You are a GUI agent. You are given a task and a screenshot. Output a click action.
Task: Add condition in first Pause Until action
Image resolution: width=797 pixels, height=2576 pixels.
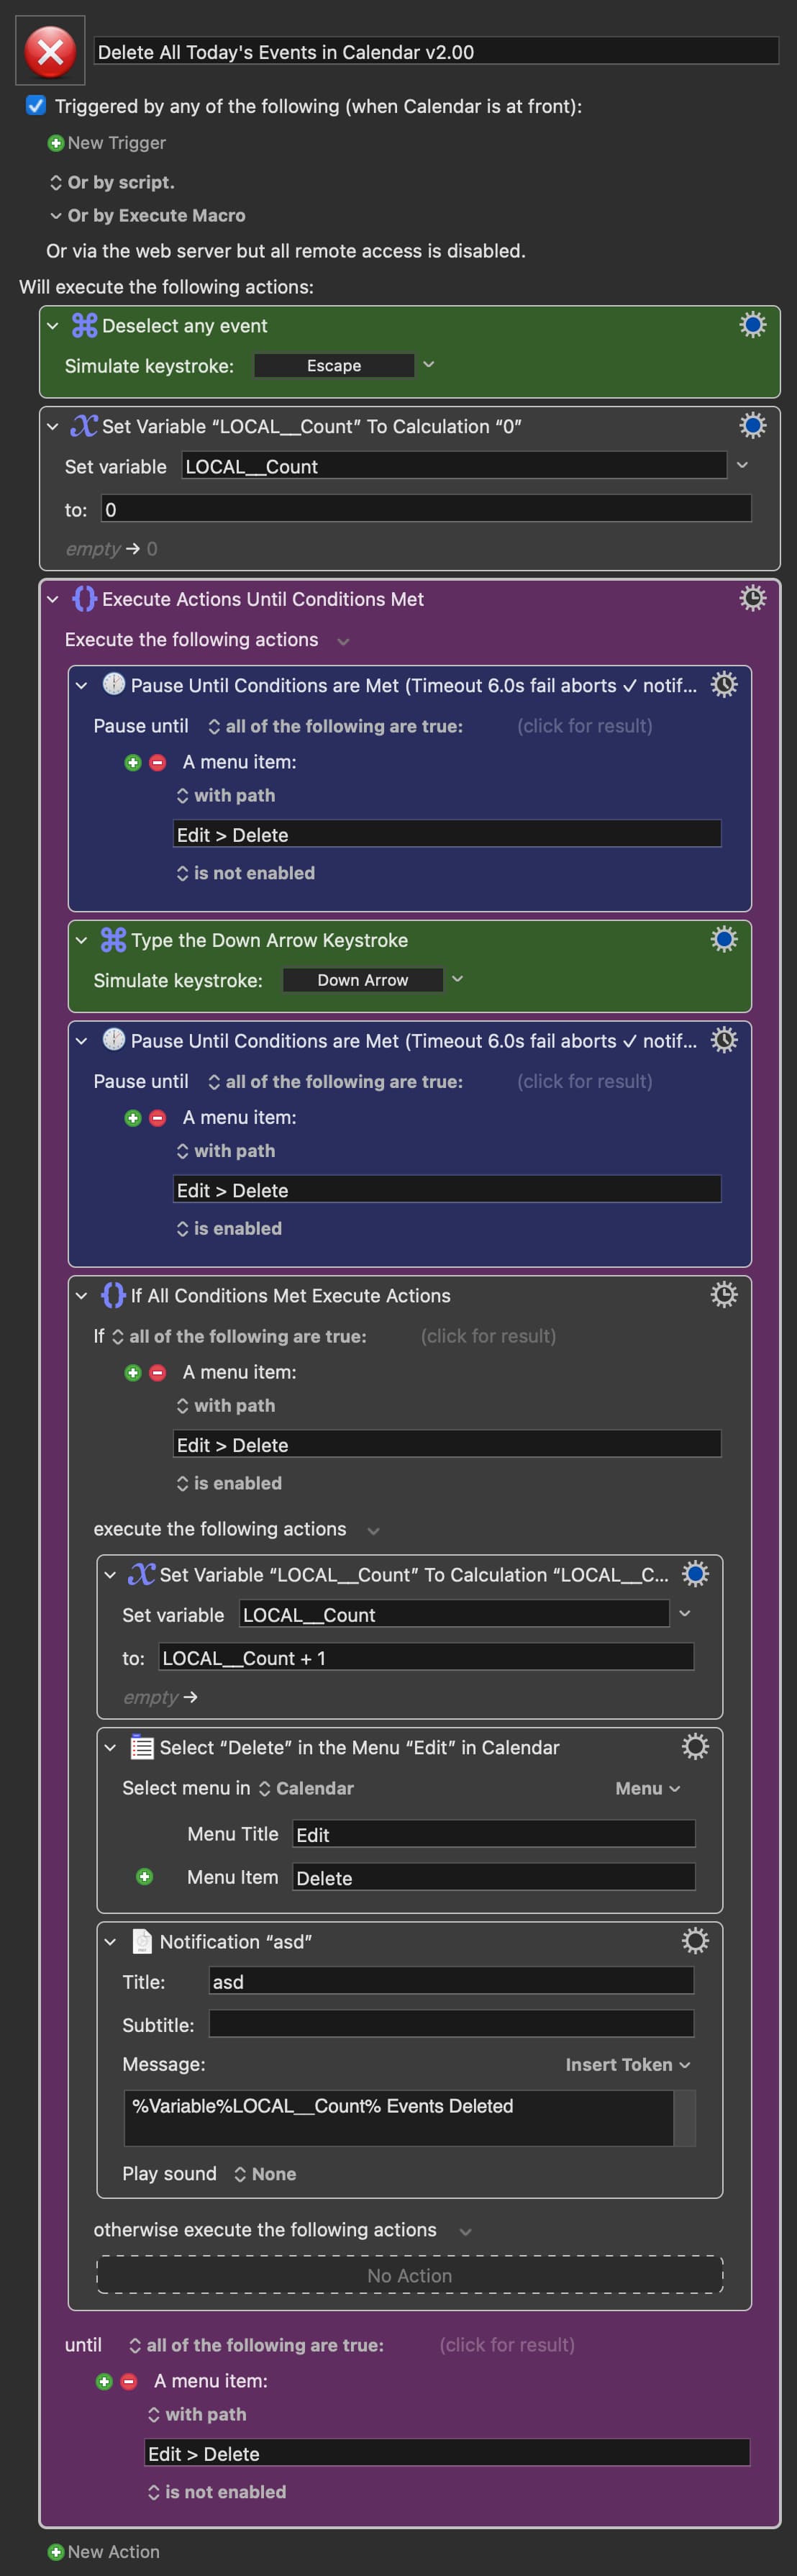point(132,762)
